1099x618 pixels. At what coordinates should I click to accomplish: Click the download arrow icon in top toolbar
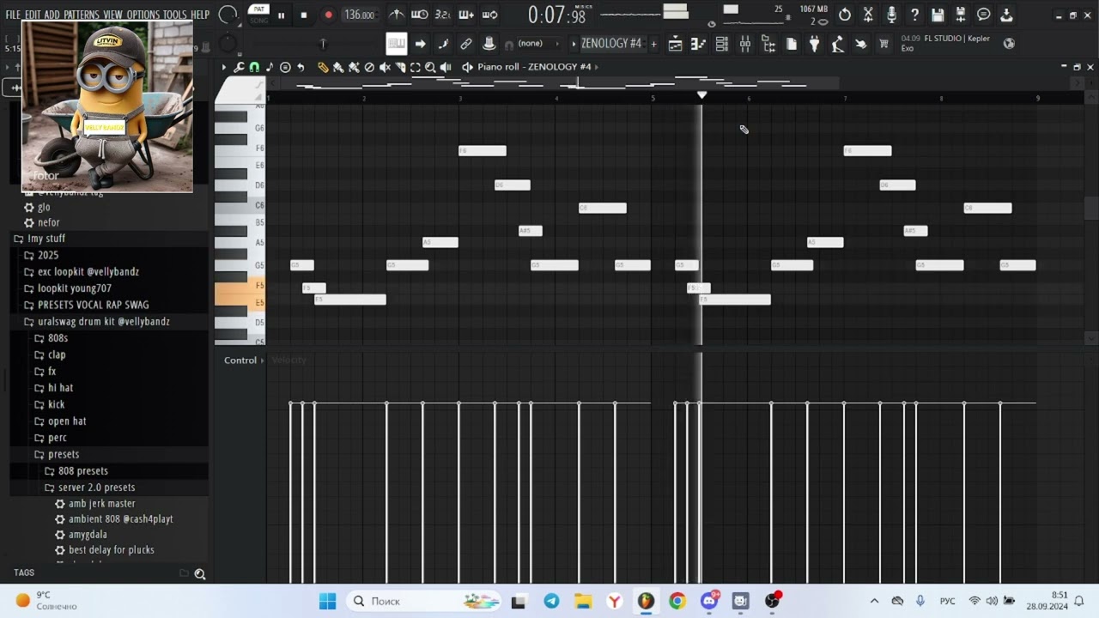1006,15
